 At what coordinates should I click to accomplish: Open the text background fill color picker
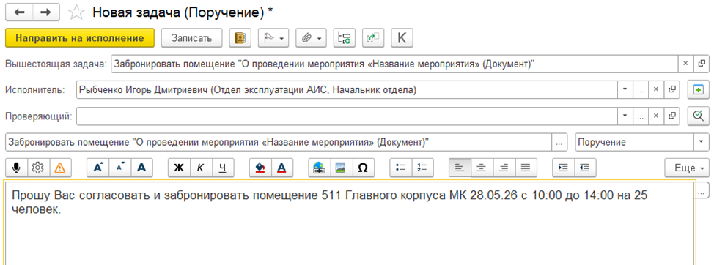pos(260,168)
